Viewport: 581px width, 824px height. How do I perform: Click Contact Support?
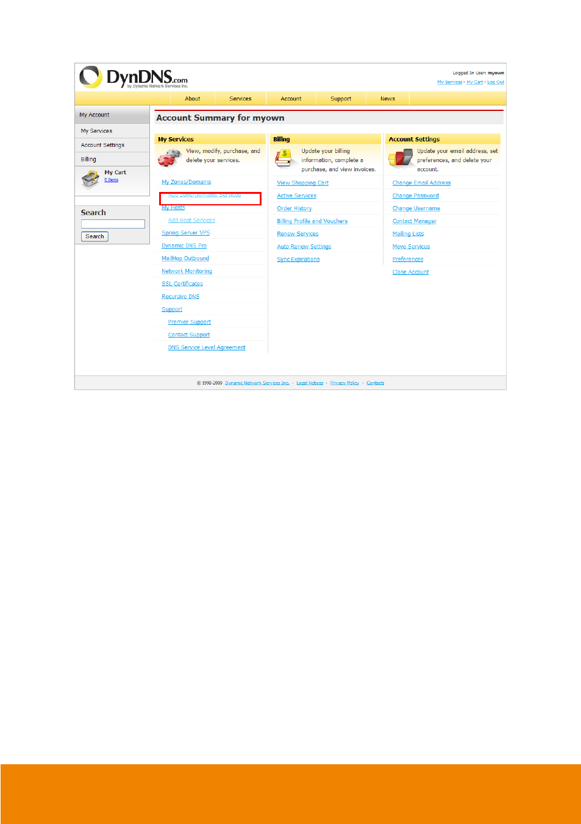click(x=189, y=335)
